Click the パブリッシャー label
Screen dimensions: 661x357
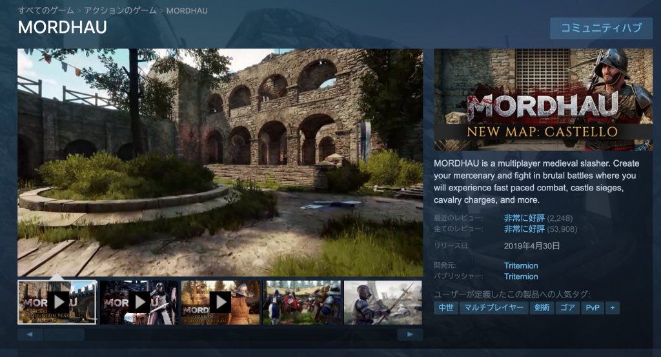tap(459, 276)
